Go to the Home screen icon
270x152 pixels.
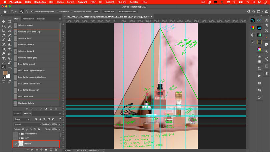click(5, 12)
